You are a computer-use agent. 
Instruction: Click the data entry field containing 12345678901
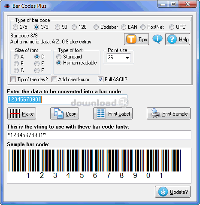[x=67, y=99]
